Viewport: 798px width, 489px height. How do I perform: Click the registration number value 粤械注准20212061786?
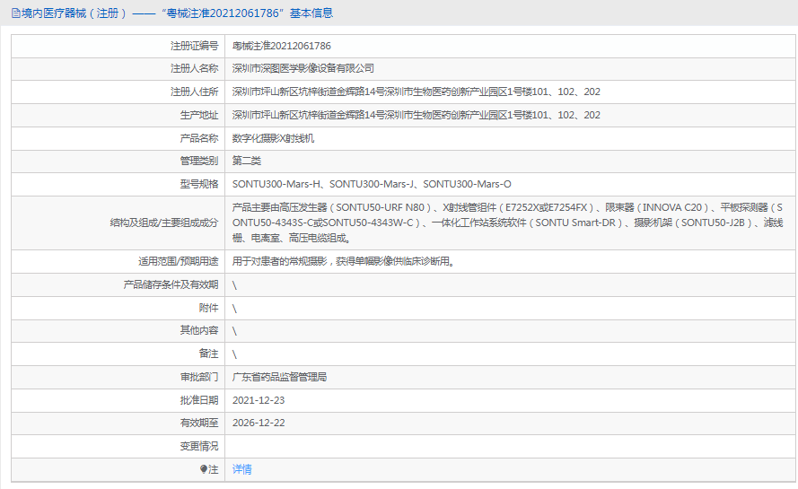pyautogui.click(x=282, y=46)
